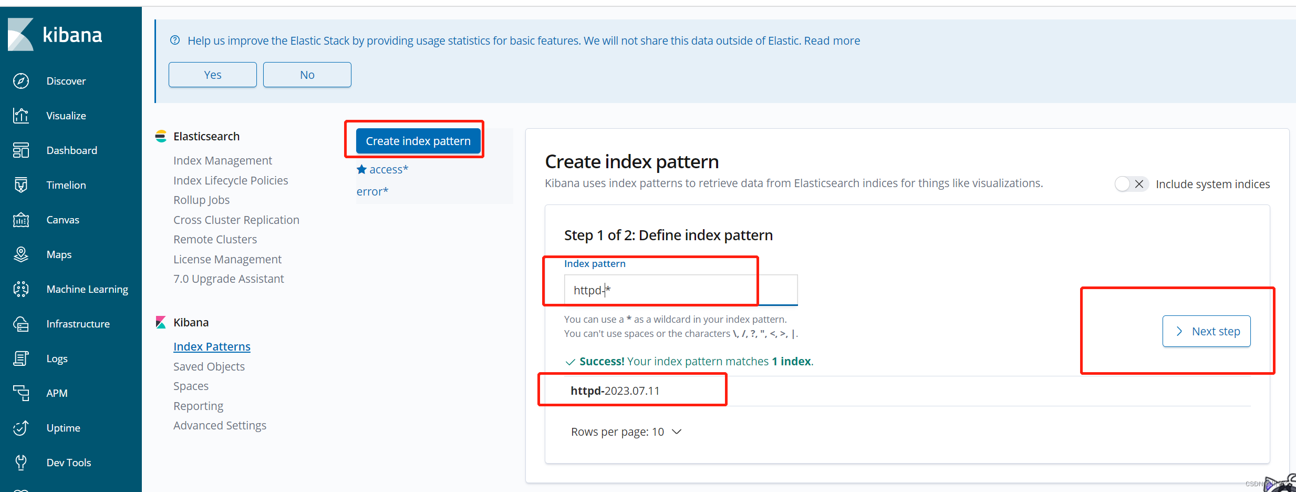The image size is (1296, 492).
Task: Open Visualize via its chart icon
Action: 21,116
